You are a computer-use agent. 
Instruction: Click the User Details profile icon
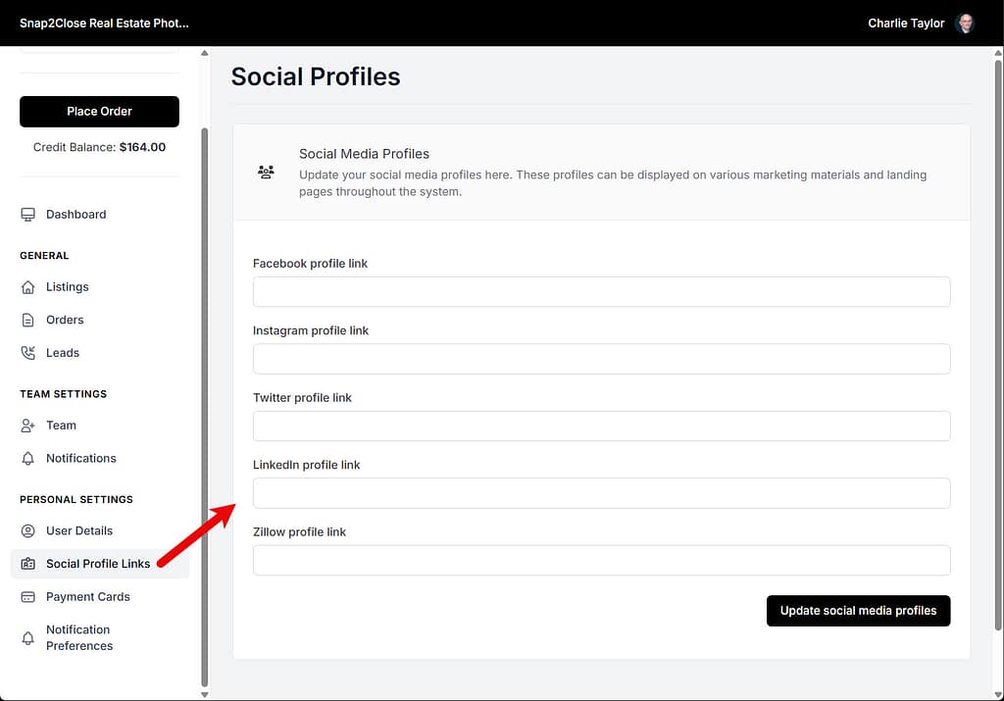28,530
